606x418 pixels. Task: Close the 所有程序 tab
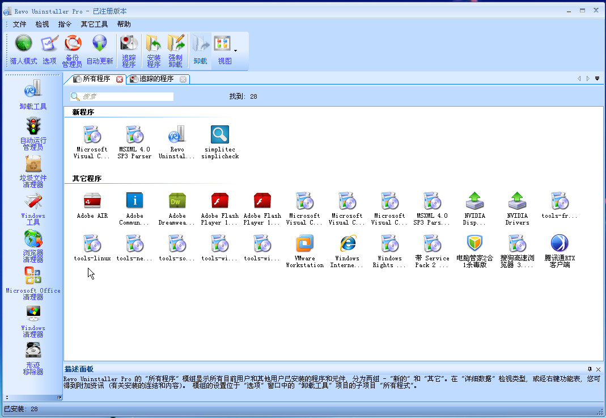click(120, 79)
